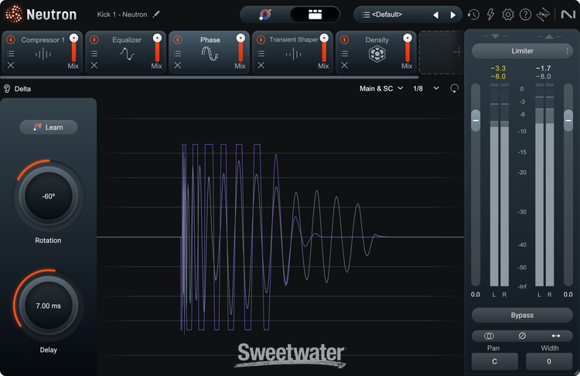Open the Limiter options menu dots
The image size is (580, 376).
[x=567, y=51]
